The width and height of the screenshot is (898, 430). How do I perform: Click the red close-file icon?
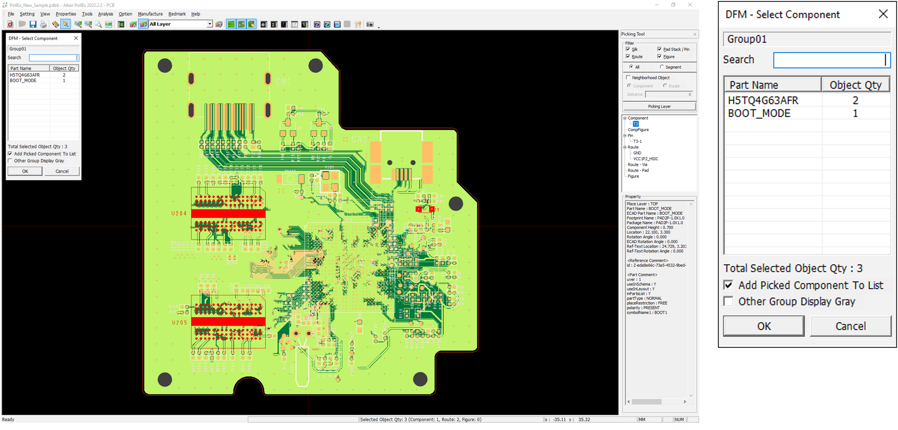pyautogui.click(x=10, y=24)
